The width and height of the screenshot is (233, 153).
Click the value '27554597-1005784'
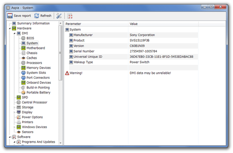[143, 51]
